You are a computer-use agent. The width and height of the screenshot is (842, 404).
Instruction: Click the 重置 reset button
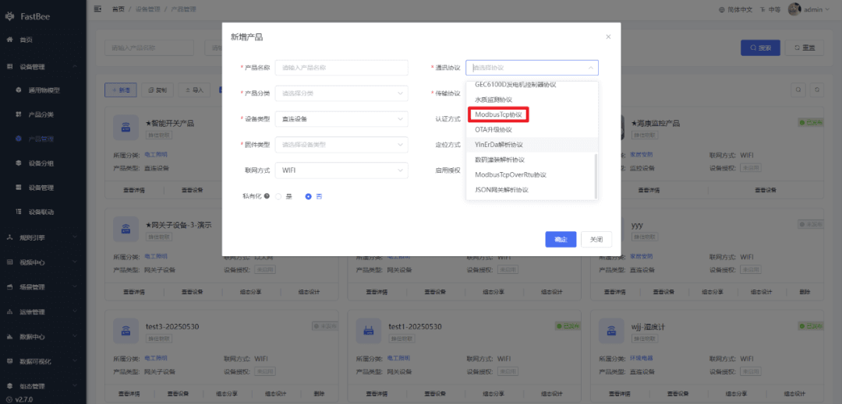tap(805, 47)
